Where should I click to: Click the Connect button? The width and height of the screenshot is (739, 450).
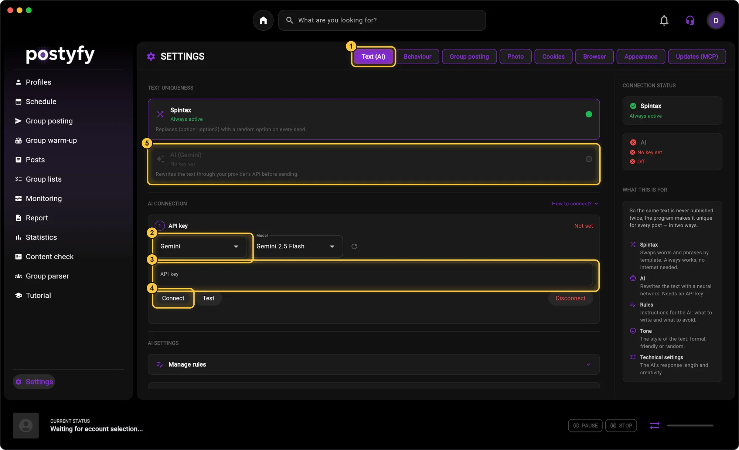173,298
